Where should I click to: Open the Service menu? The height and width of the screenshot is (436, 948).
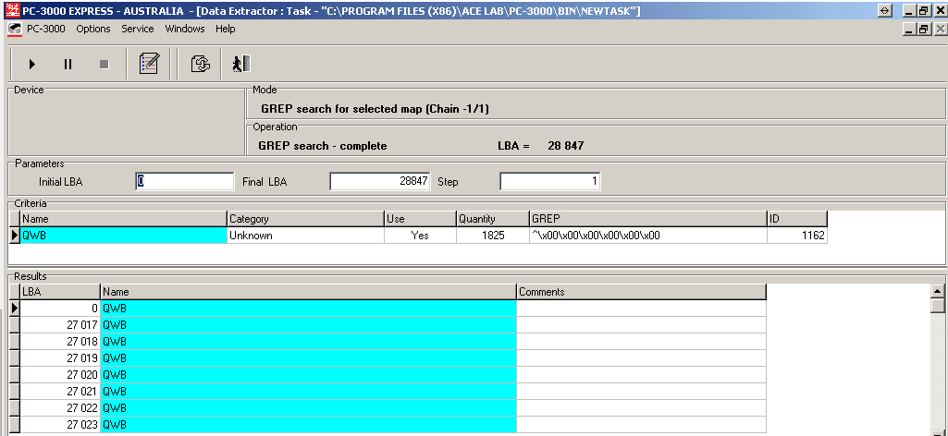pos(137,29)
